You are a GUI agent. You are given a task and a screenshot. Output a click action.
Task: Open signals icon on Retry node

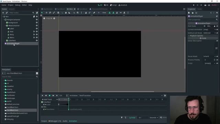(x=34, y=34)
